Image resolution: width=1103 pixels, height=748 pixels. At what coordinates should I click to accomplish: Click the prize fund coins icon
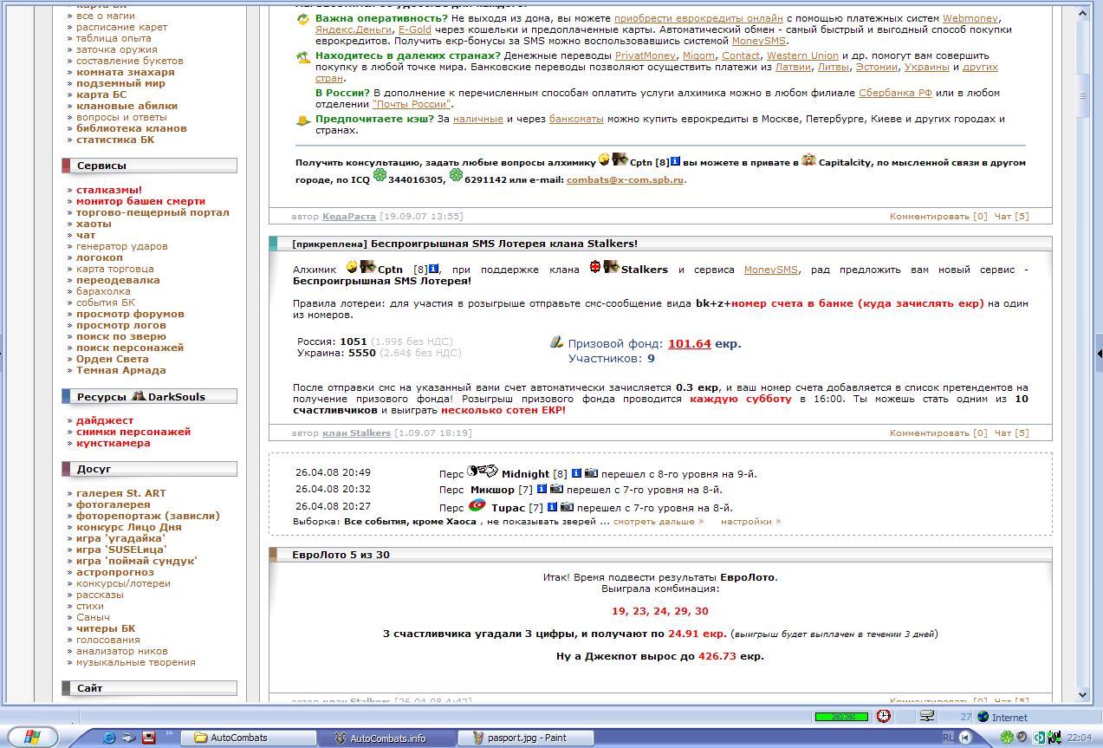[557, 342]
